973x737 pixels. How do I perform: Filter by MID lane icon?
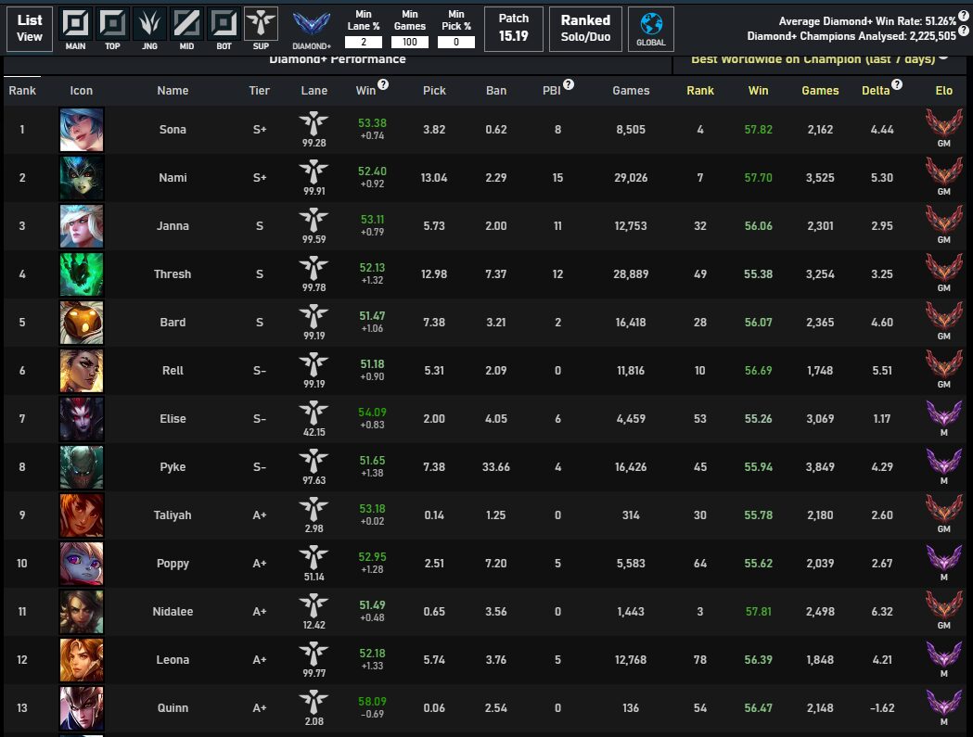coord(187,24)
